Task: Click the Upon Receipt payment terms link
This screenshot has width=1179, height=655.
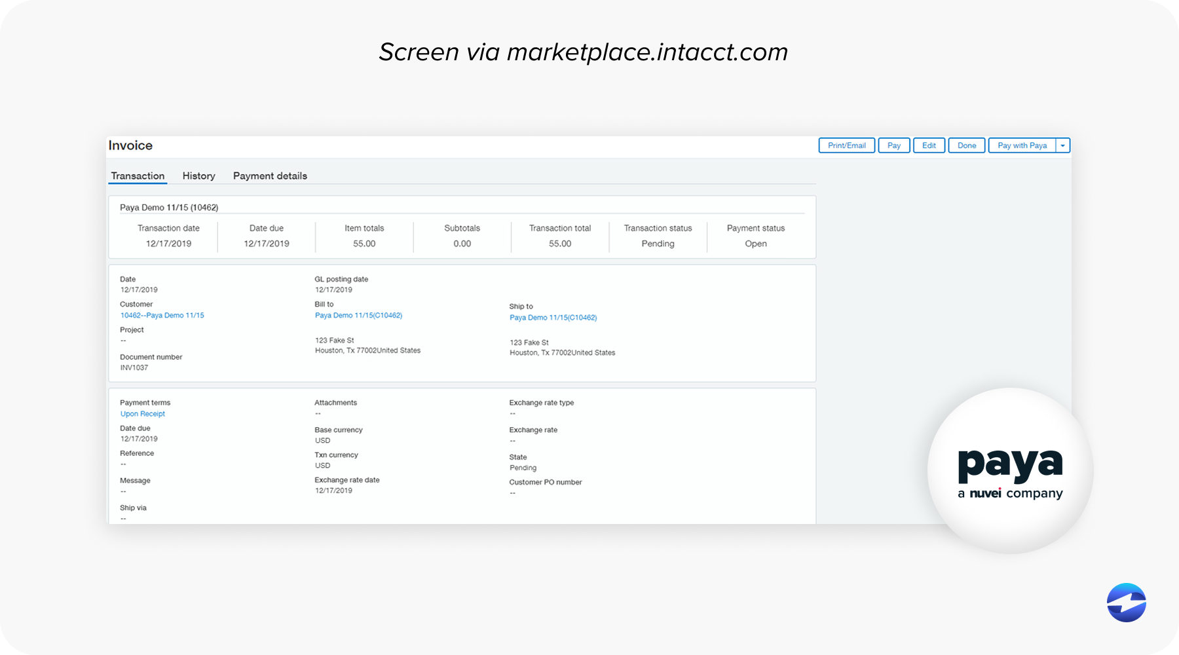Action: tap(142, 413)
